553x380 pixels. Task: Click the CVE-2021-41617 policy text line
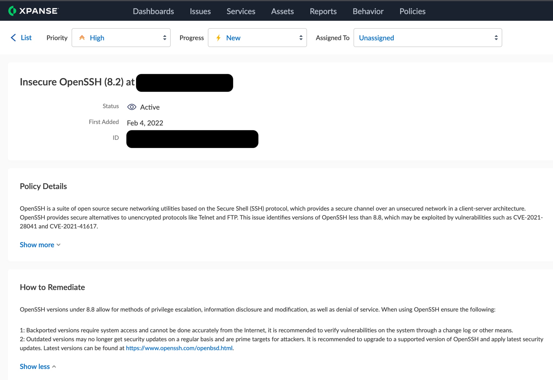[59, 226]
